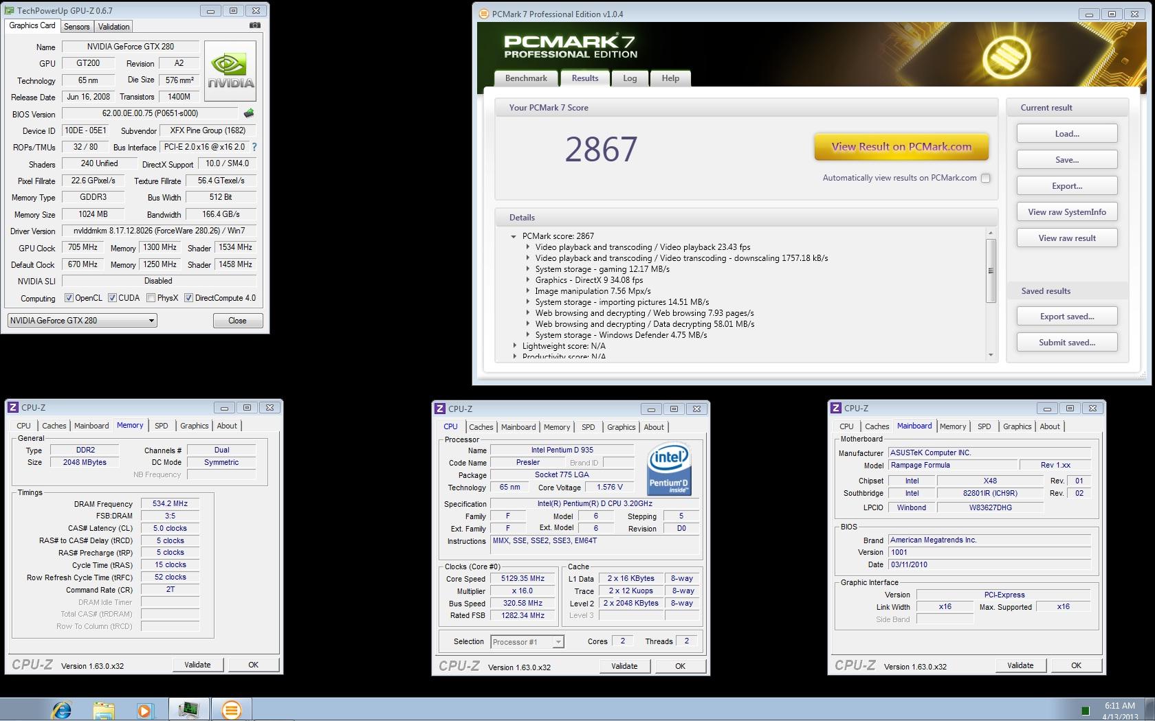Click View raw result button

tap(1067, 238)
